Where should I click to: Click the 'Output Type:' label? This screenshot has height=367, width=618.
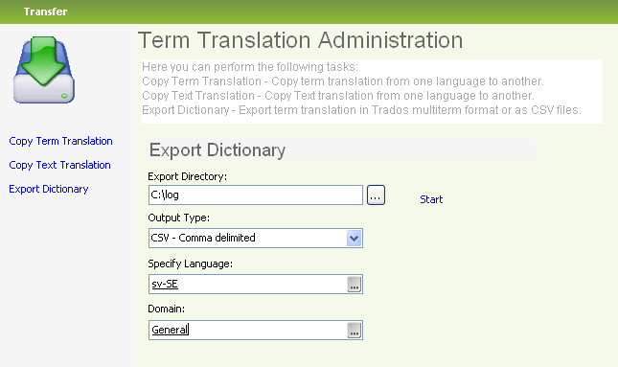pyautogui.click(x=178, y=218)
